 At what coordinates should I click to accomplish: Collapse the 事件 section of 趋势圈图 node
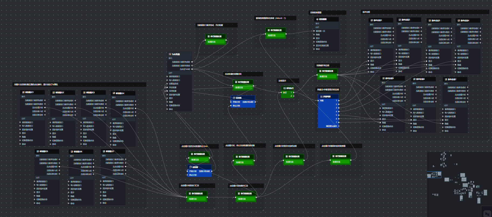coord(317,23)
